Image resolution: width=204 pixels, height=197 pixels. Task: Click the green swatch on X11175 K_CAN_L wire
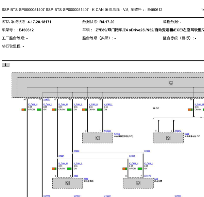[x=140, y=169]
